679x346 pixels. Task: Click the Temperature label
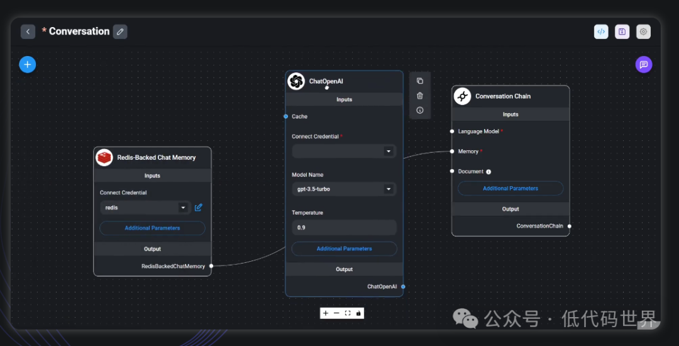point(307,213)
